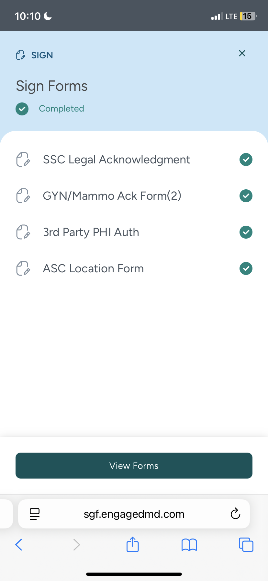Open the GYN/Mammo Ack Form(2) entry

tap(112, 196)
